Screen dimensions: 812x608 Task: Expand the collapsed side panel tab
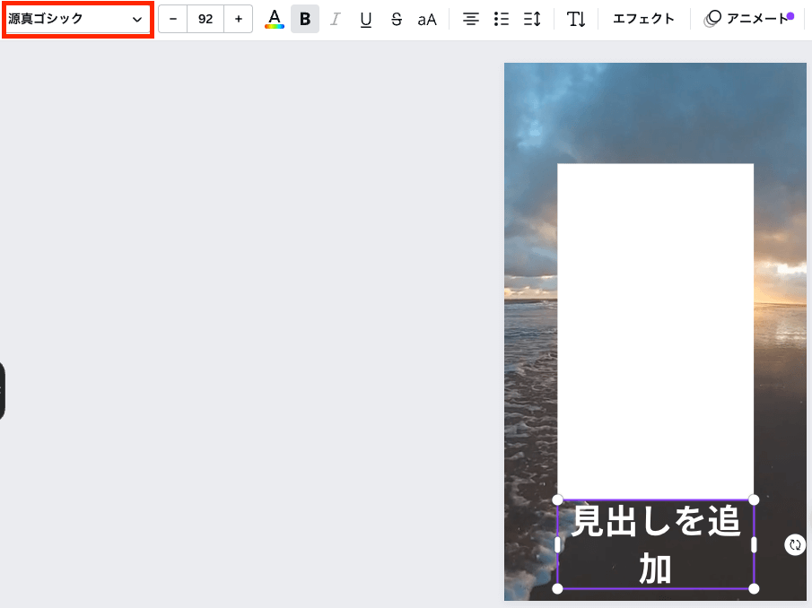click(x=2, y=391)
